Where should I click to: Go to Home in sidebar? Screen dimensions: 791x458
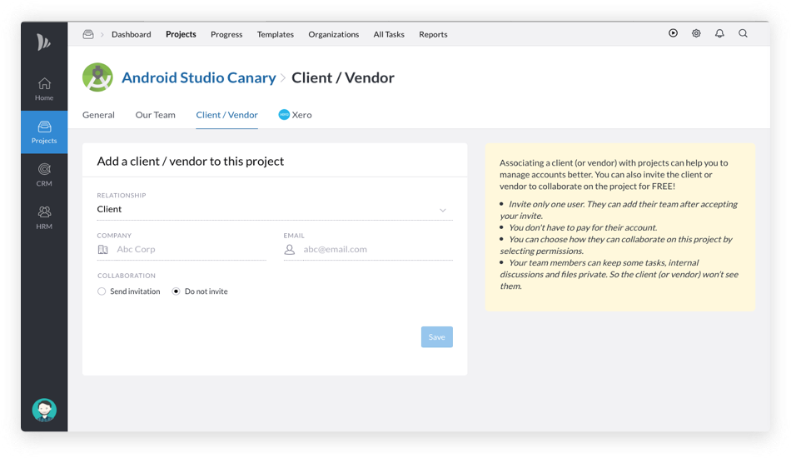(x=44, y=89)
